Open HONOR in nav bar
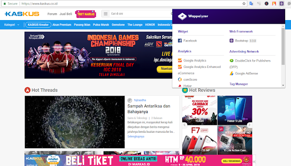 click(x=150, y=25)
